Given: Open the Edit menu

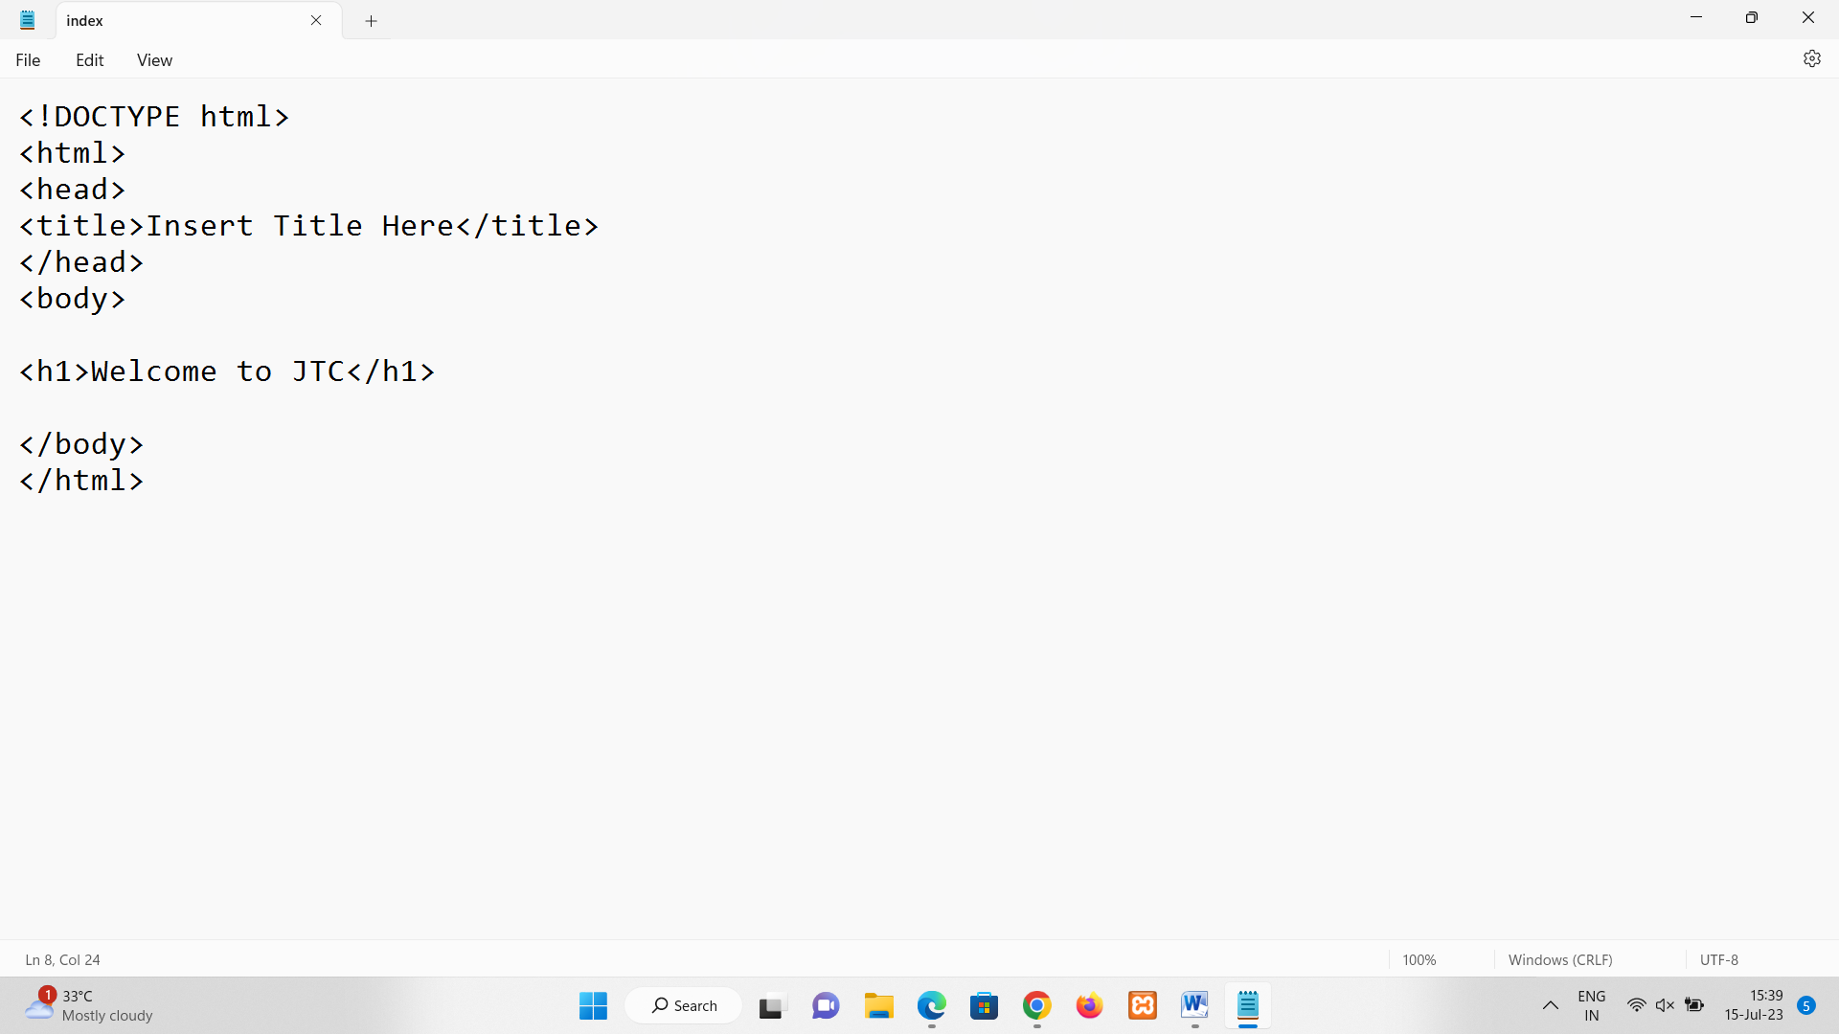Looking at the screenshot, I should 90,60.
